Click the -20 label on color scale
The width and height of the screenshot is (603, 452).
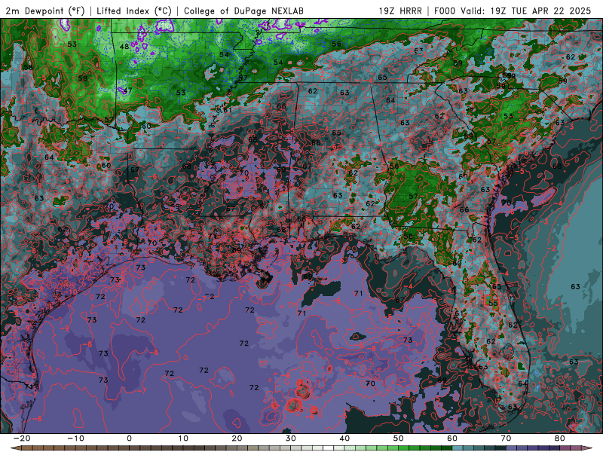22,438
